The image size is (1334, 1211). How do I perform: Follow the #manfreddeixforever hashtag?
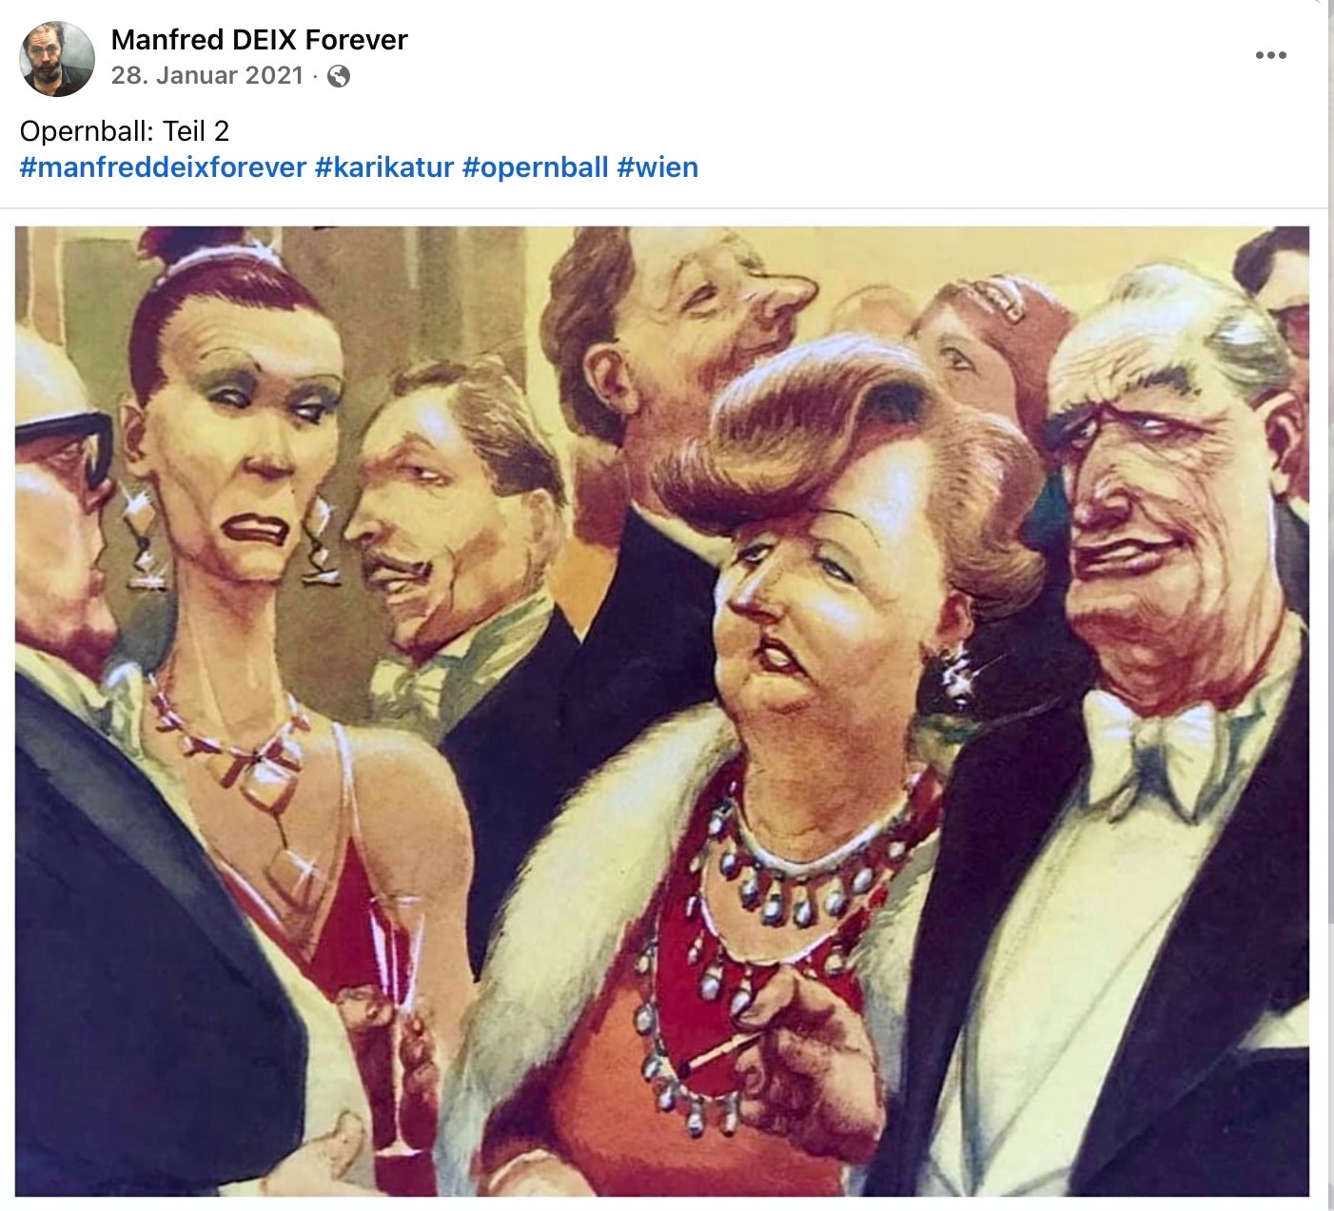163,167
